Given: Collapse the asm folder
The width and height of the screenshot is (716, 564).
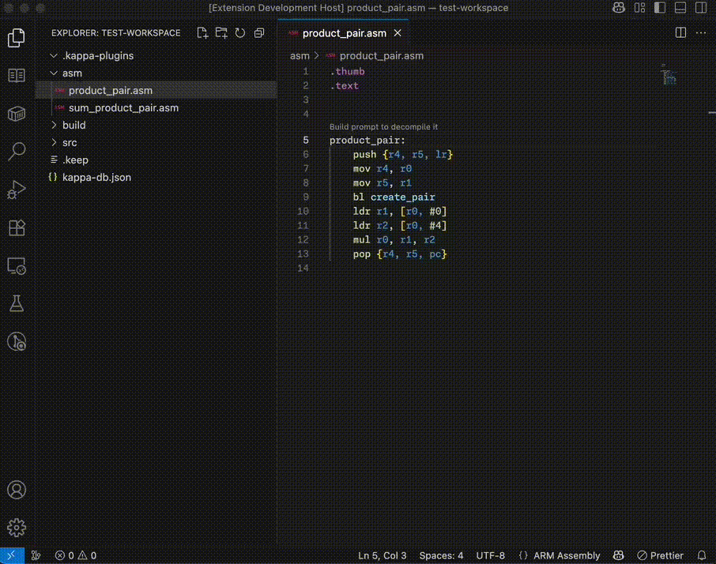Looking at the screenshot, I should [72, 73].
